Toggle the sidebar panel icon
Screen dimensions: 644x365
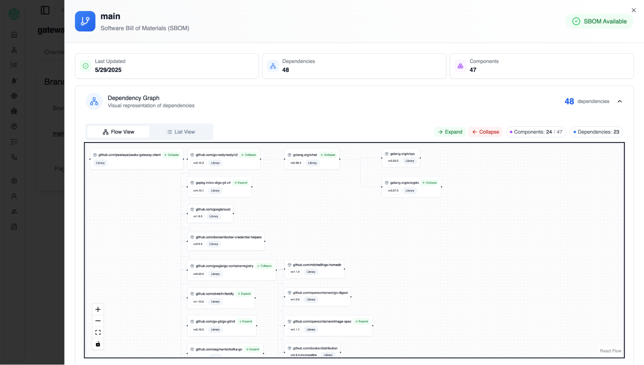point(45,10)
